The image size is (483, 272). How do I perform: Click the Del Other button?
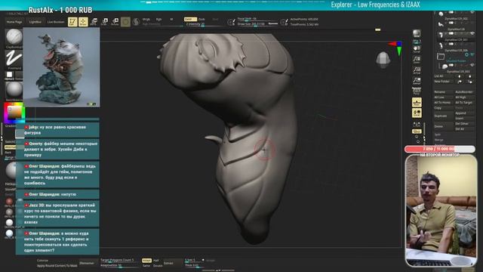tap(465, 124)
